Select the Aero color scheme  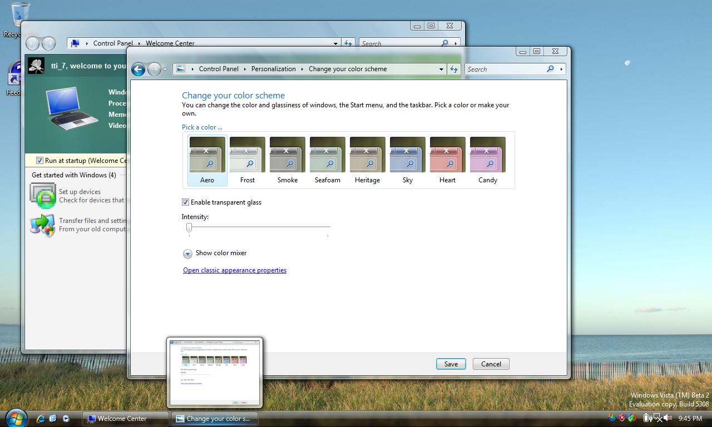click(x=207, y=160)
